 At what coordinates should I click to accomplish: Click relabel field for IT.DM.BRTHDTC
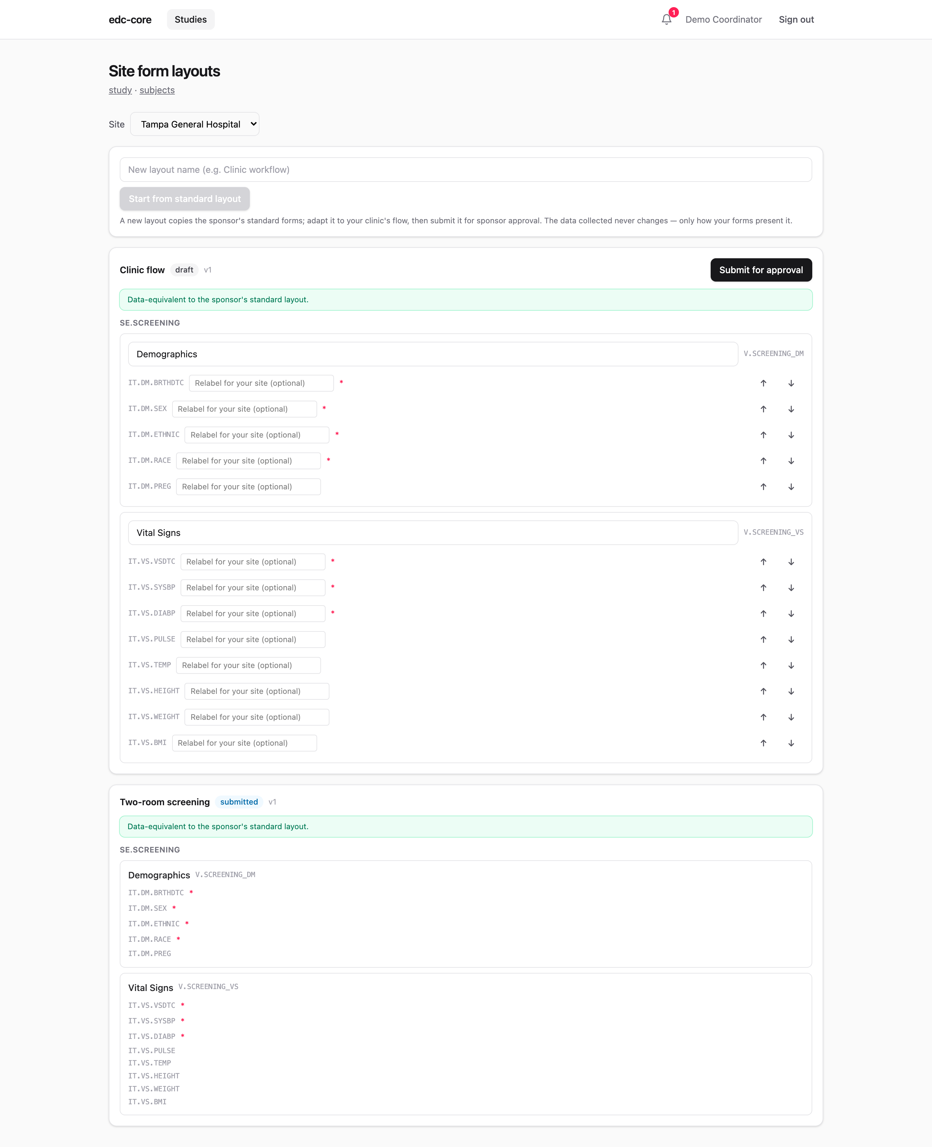(x=261, y=383)
